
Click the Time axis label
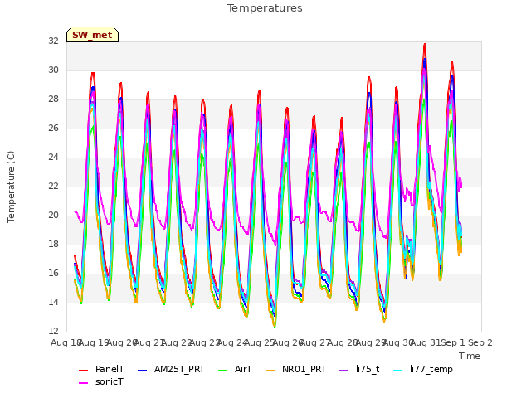pos(470,356)
